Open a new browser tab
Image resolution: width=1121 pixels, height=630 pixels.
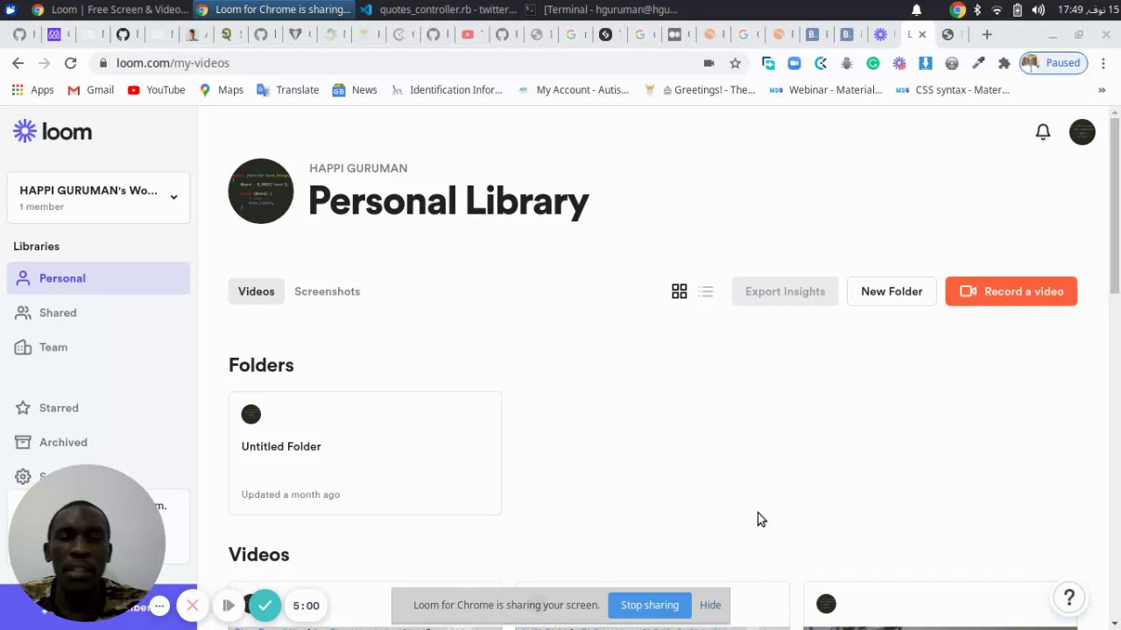tap(987, 34)
